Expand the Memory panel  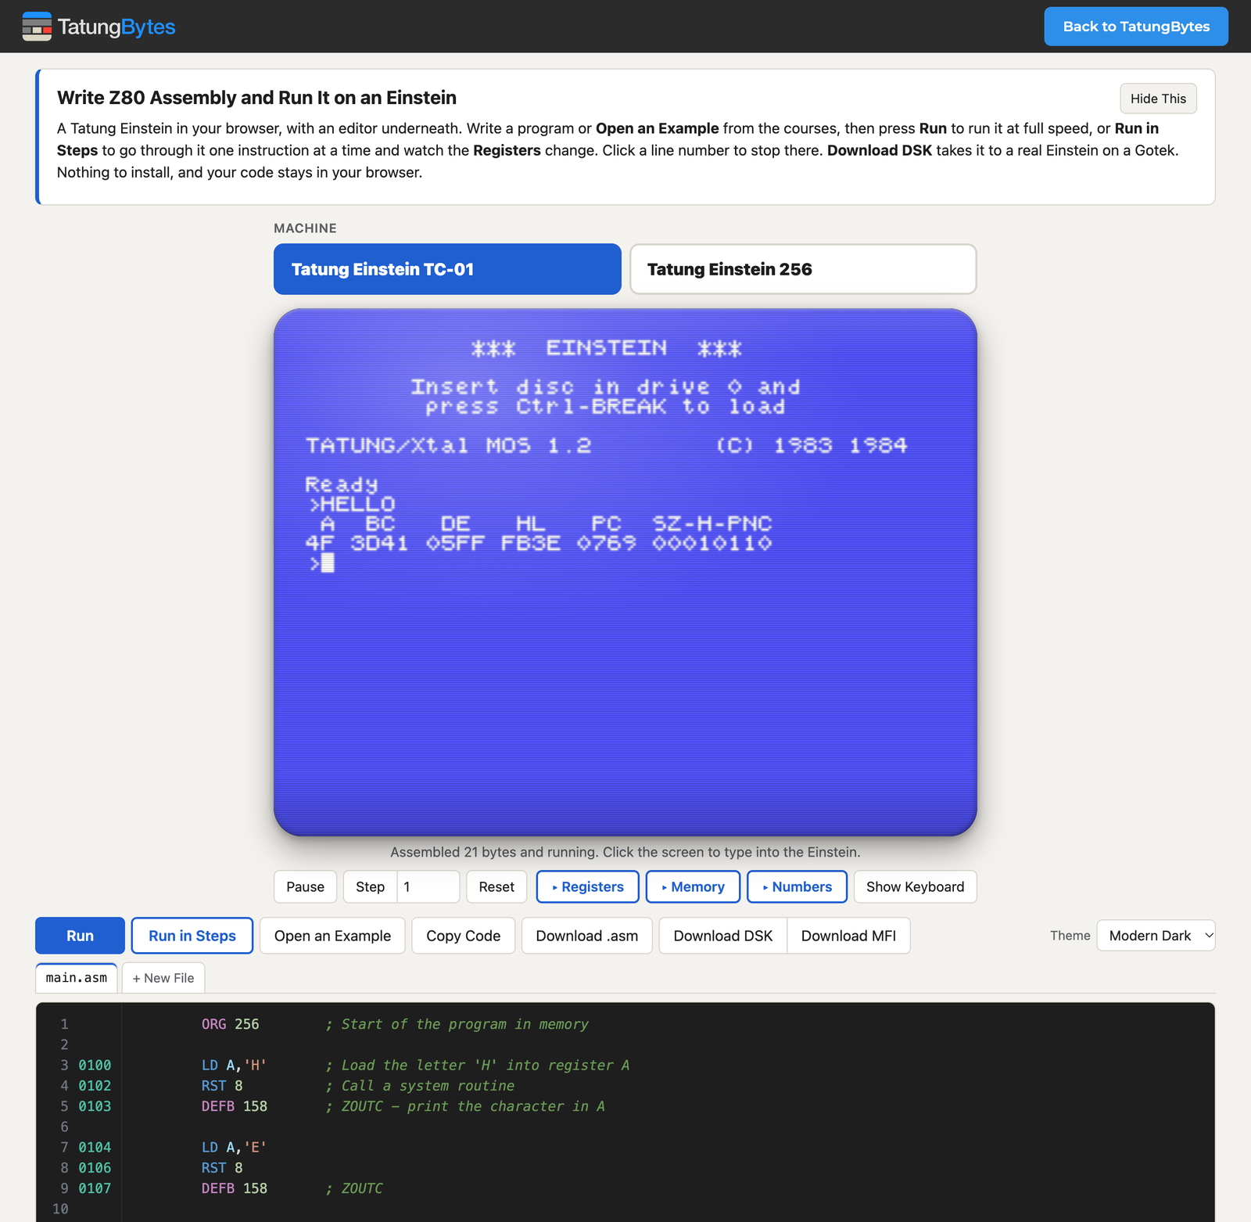tap(693, 886)
